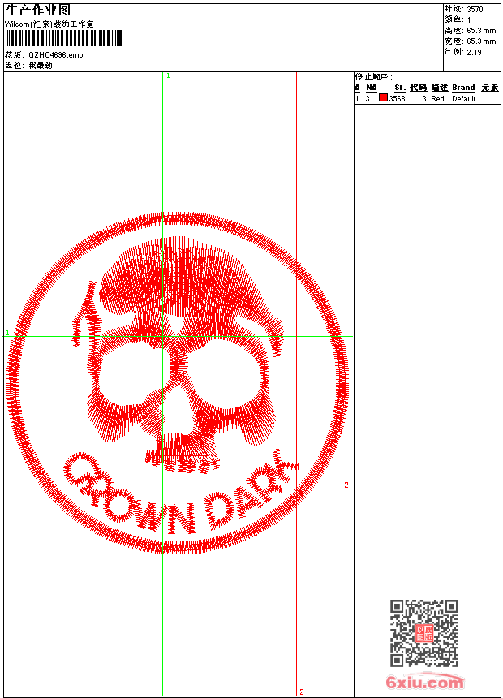This screenshot has height=698, width=503.
Task: Click the skull's left eye socket
Action: (134, 377)
